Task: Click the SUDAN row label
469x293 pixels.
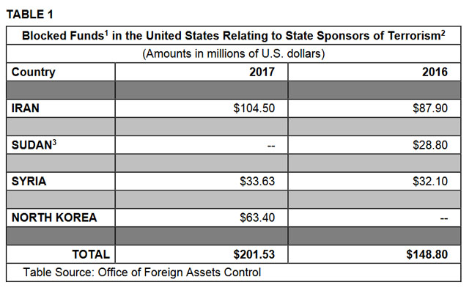Action: pyautogui.click(x=32, y=145)
